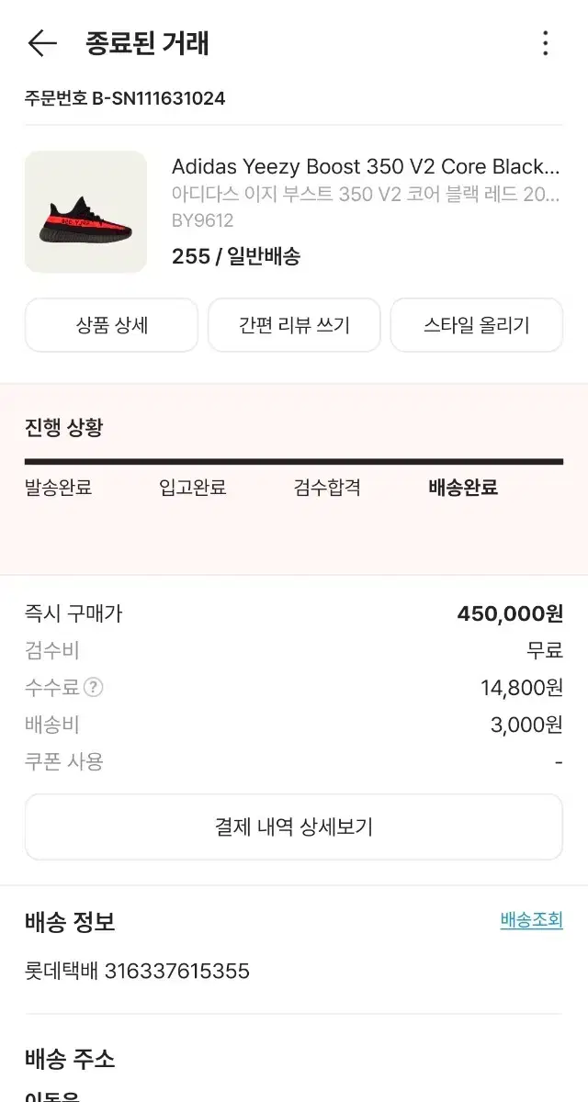The width and height of the screenshot is (588, 1102).
Task: Open the Yeezy Boost shoe thumbnail
Action: pyautogui.click(x=85, y=212)
